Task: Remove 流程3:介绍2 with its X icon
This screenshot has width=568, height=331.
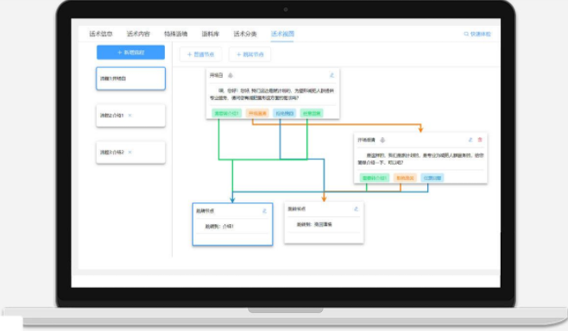Action: [130, 153]
